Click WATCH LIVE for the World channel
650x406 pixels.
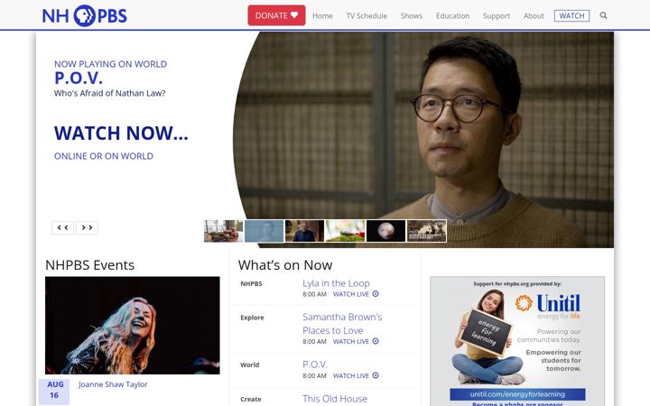click(x=350, y=375)
